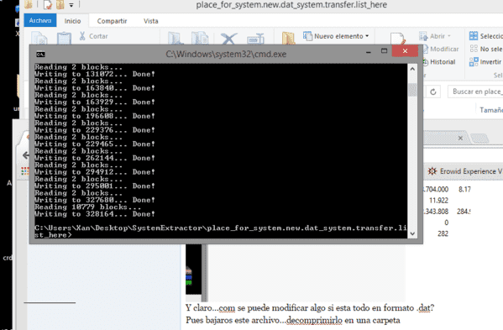Screen dimensions: 503x330
Task: Click Seleccionar todo icon in the ribbon
Action: (473, 35)
